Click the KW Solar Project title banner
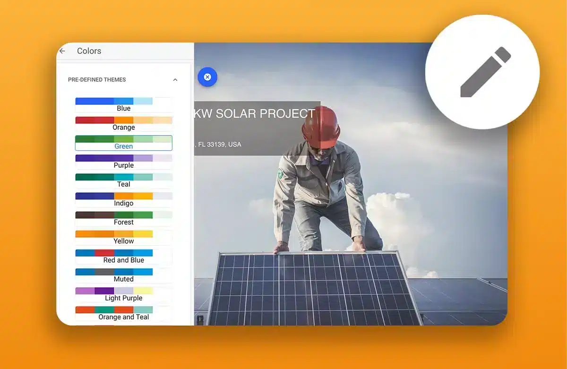Screen dimensions: 567x369 click(x=255, y=114)
